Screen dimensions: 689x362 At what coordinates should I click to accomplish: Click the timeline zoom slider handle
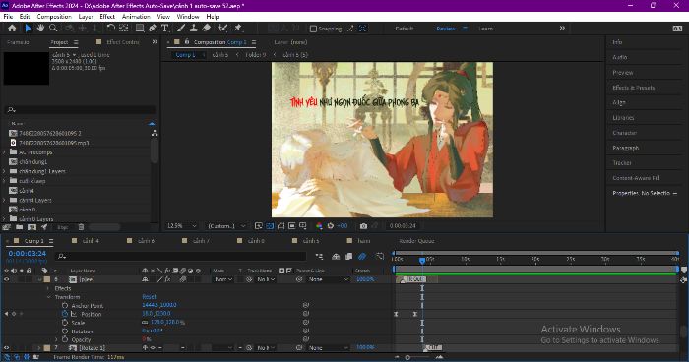[x=407, y=358]
